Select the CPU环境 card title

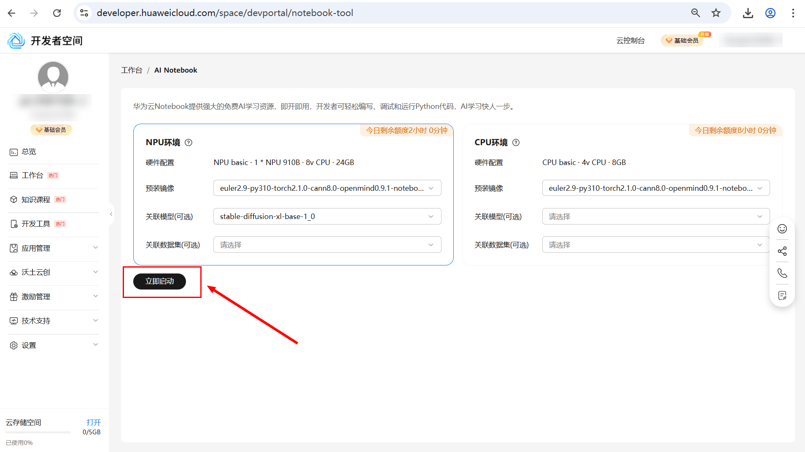(x=491, y=143)
